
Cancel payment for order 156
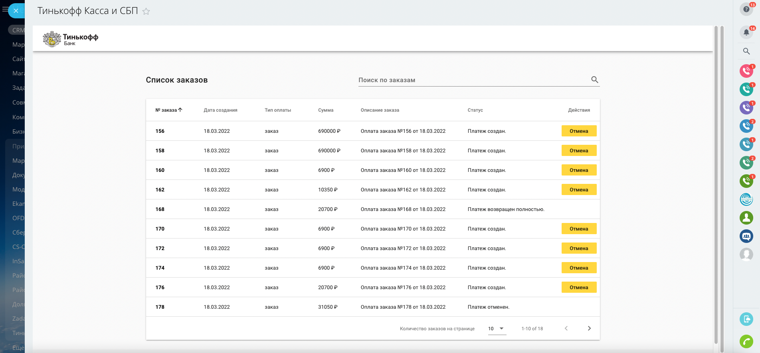[579, 131]
